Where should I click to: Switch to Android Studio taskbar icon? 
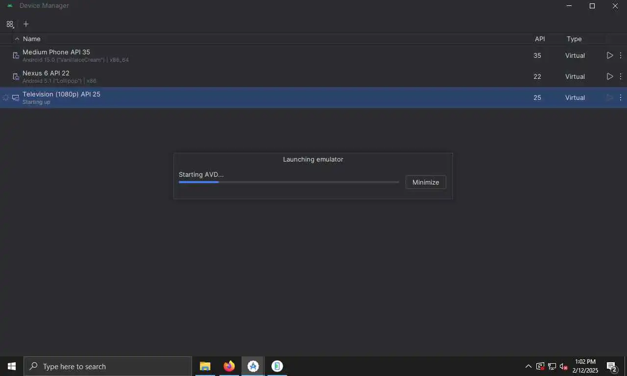pos(253,366)
